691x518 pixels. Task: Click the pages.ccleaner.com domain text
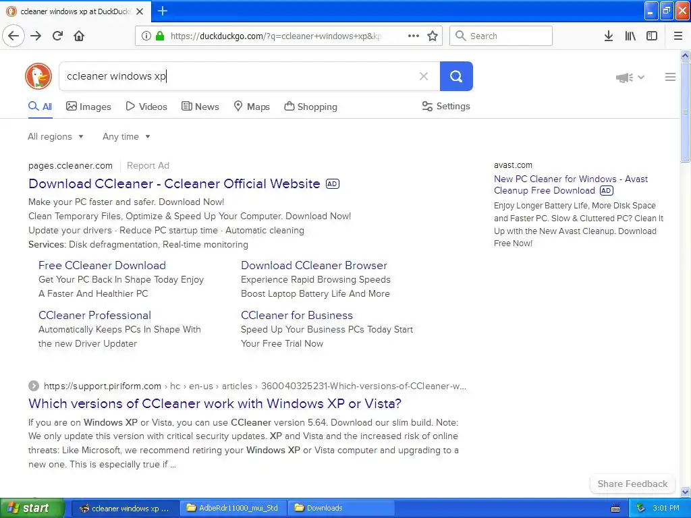click(70, 166)
